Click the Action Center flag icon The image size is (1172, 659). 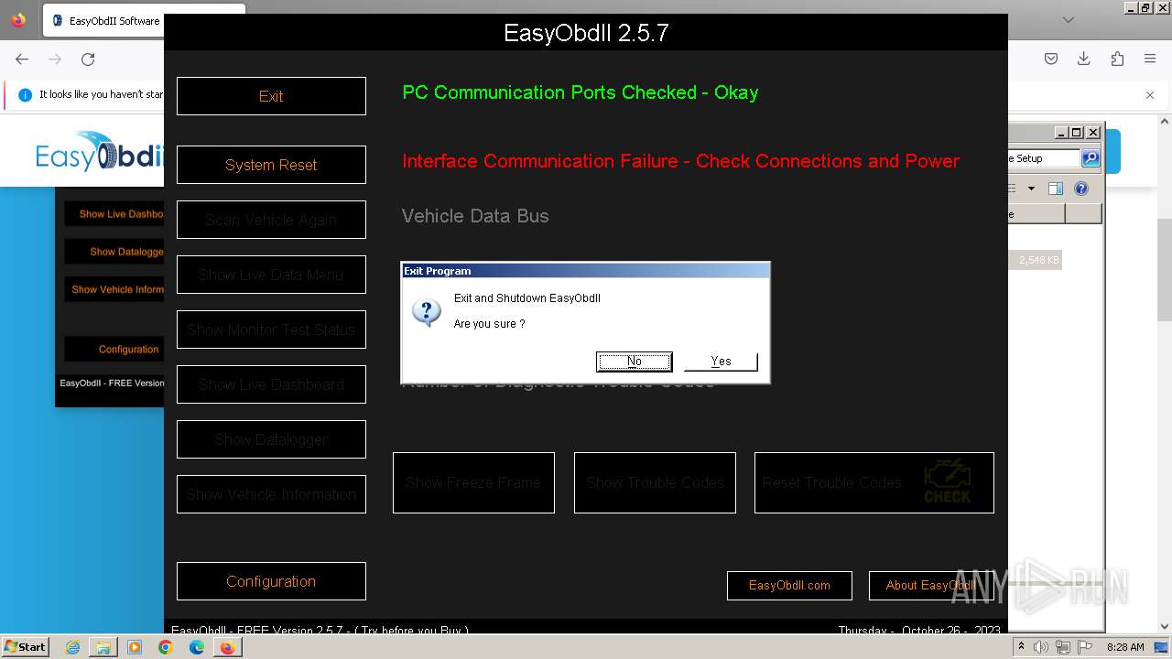point(1085,647)
